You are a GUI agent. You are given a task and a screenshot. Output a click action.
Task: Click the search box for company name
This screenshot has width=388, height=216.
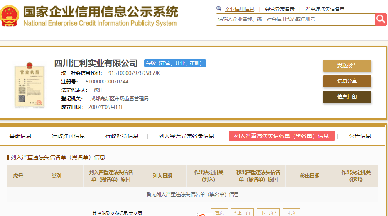[x=295, y=19]
